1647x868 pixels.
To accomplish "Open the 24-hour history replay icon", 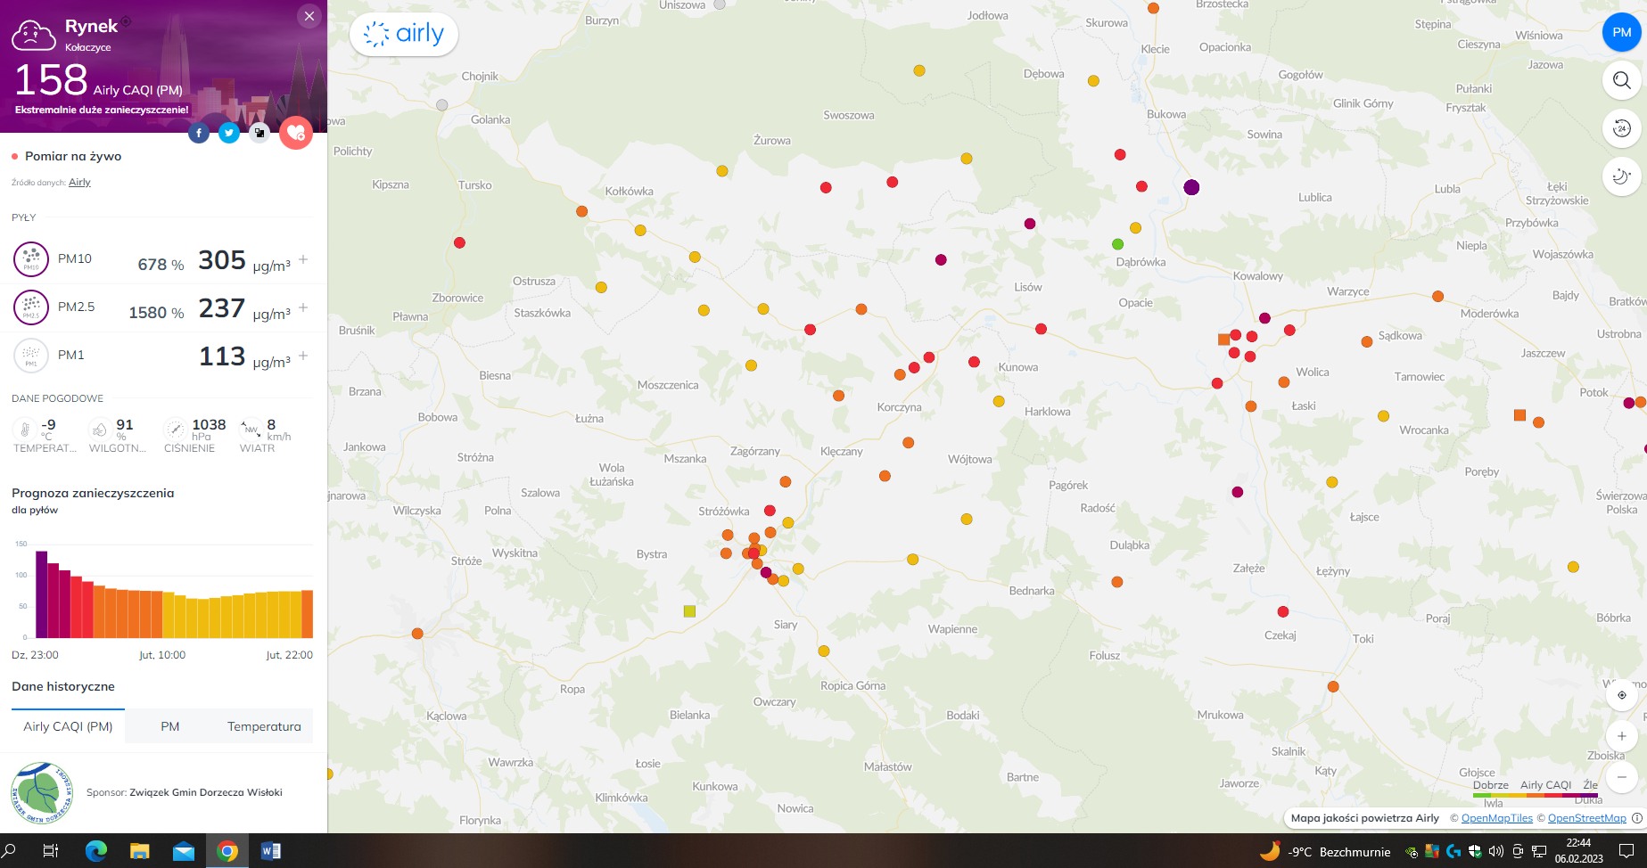I will [x=1621, y=128].
